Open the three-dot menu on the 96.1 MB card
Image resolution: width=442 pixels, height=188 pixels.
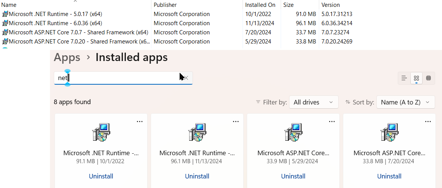point(236,122)
